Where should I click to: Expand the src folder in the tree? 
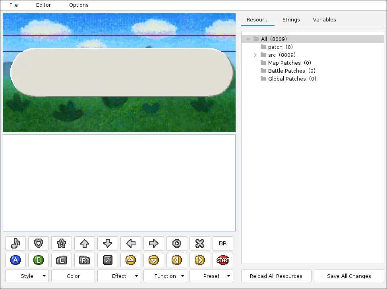[255, 55]
